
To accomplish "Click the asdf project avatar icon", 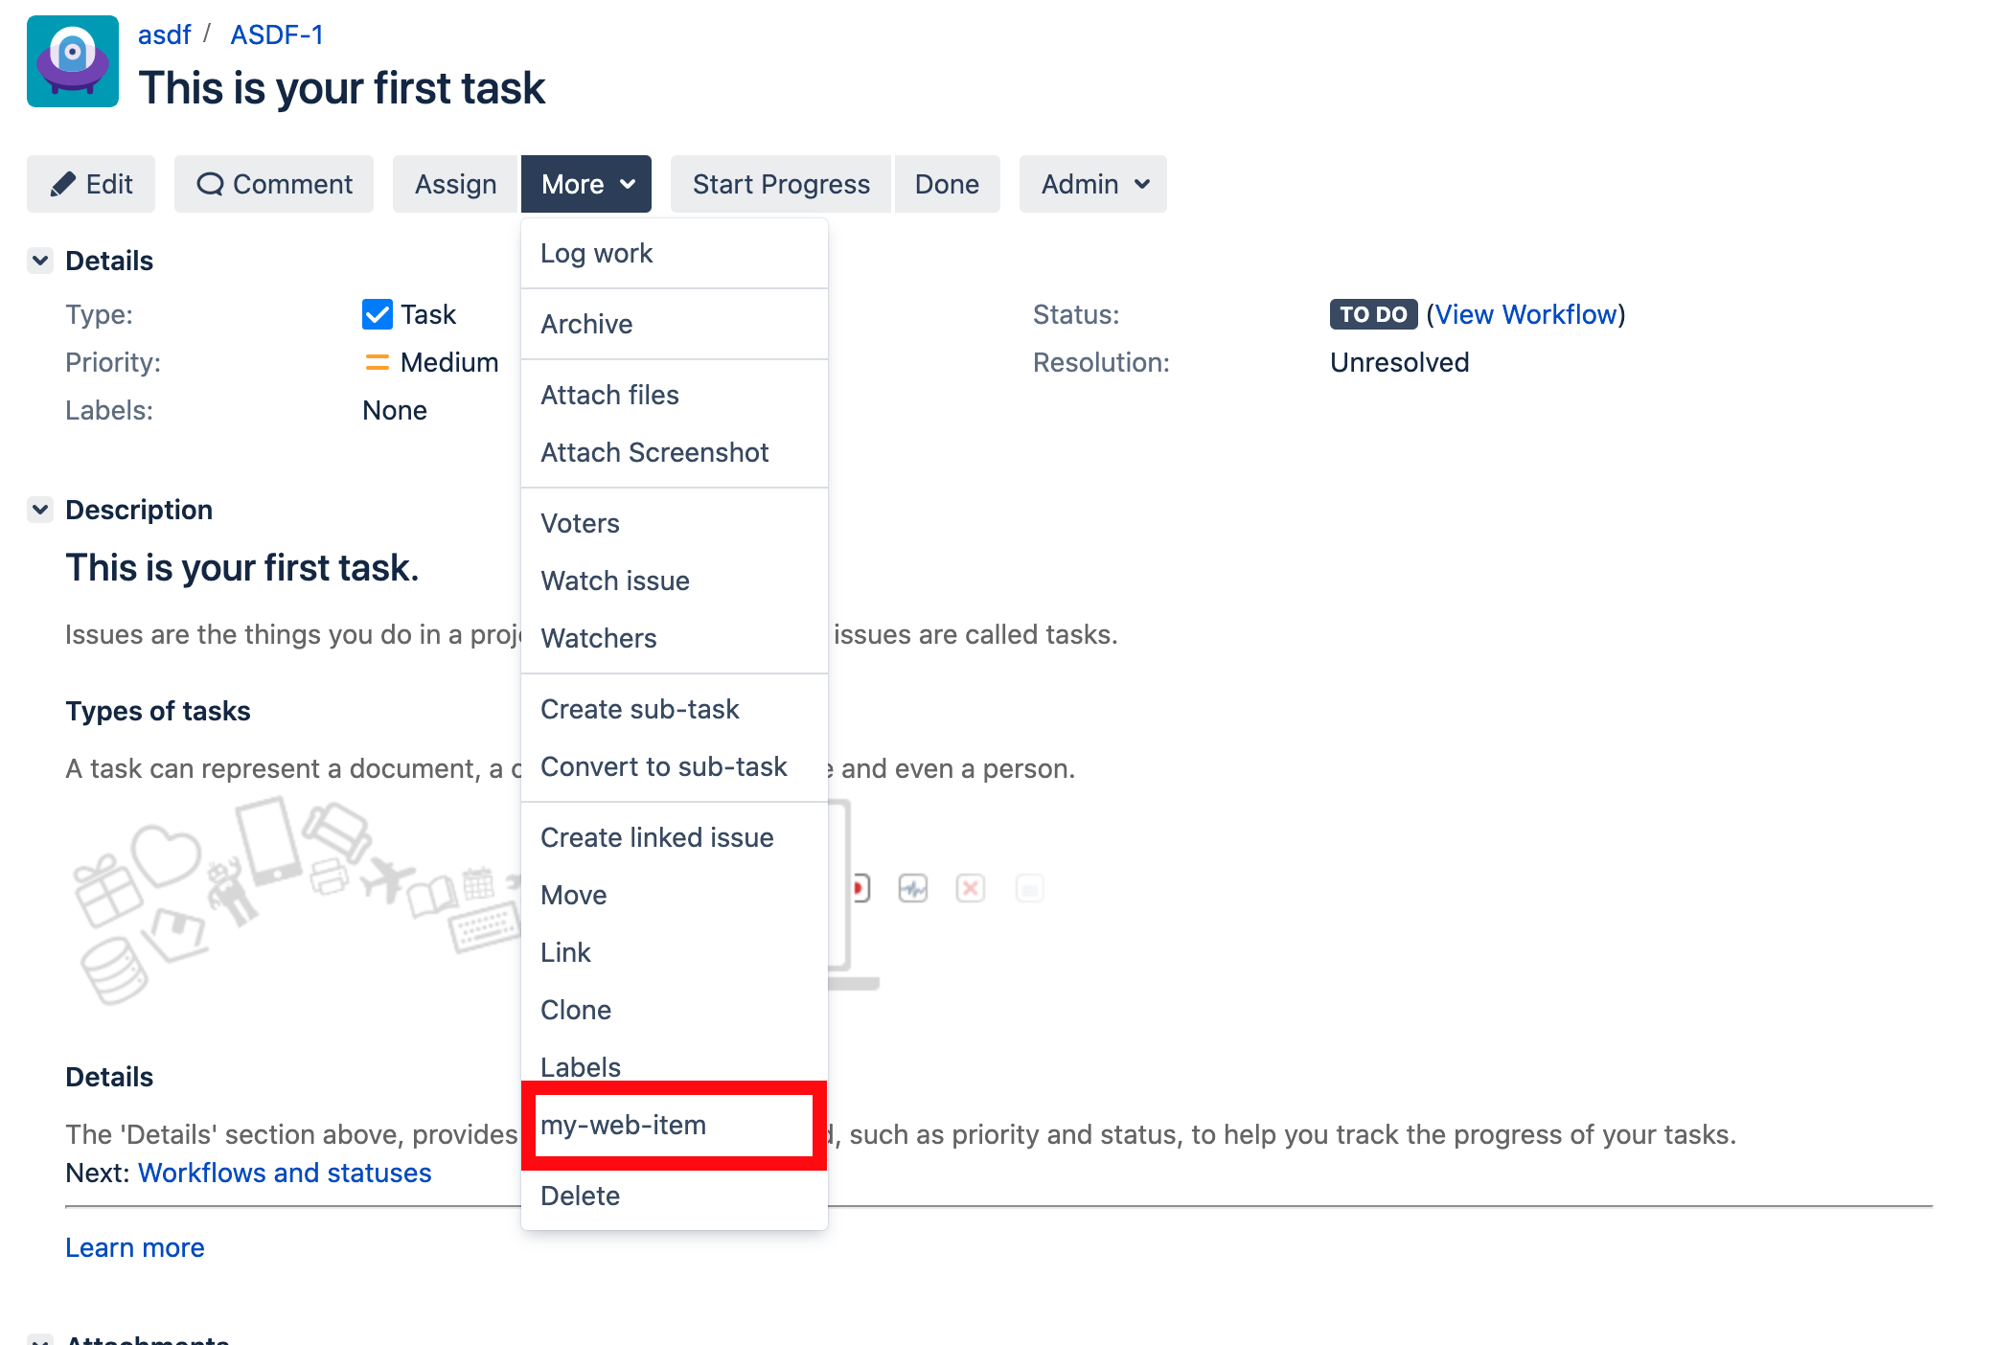I will click(x=73, y=61).
